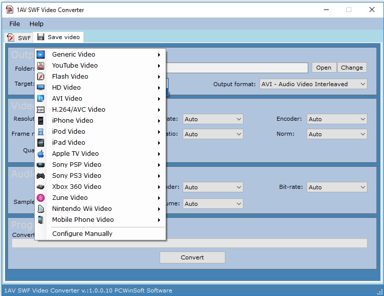Close the 1AV SWF Video Converter window

pos(372,10)
